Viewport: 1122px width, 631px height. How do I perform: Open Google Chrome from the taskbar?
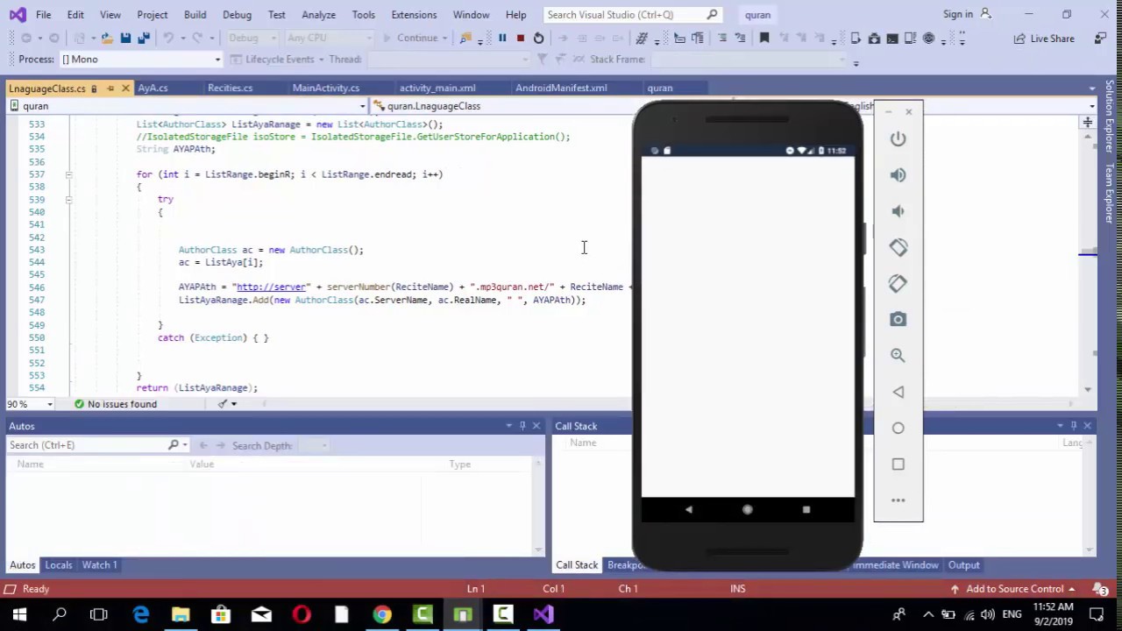pyautogui.click(x=382, y=614)
